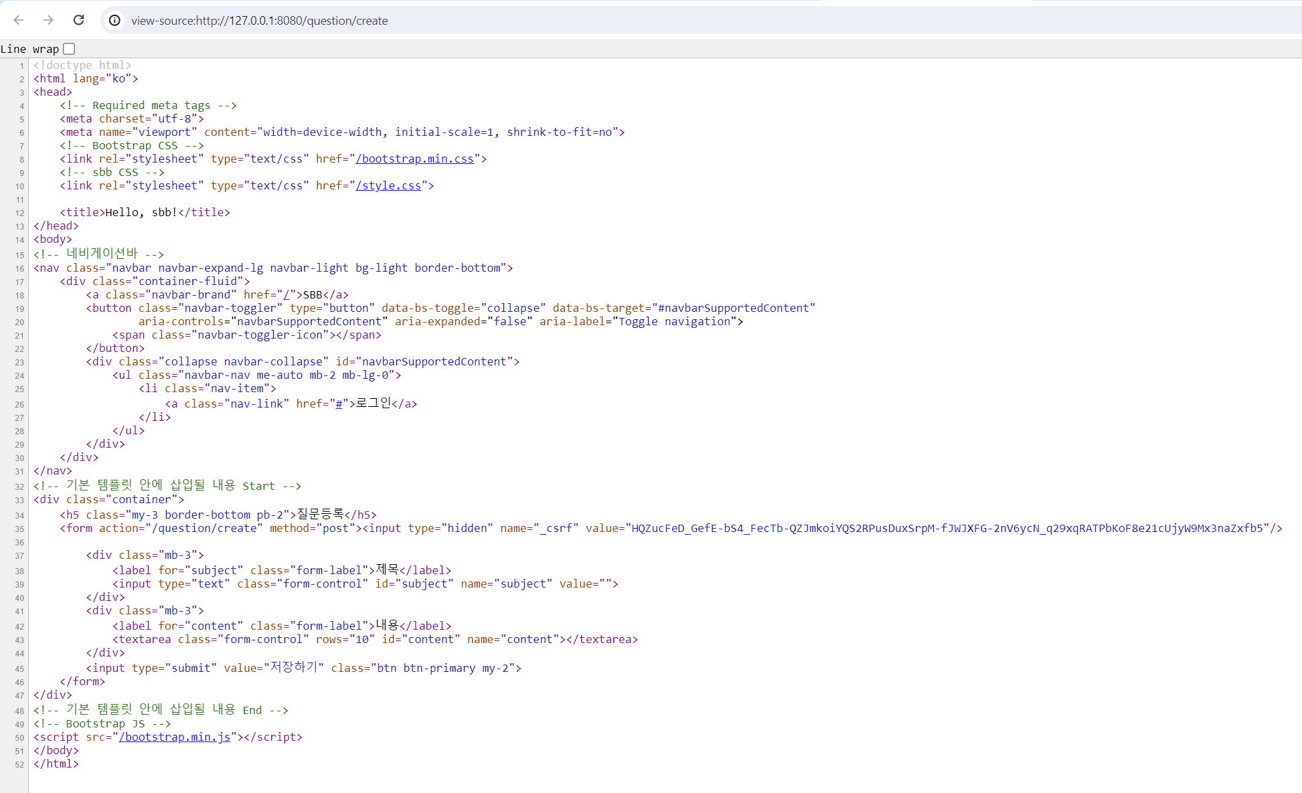
Task: Click the heading text '질문등록'
Action: coord(320,514)
